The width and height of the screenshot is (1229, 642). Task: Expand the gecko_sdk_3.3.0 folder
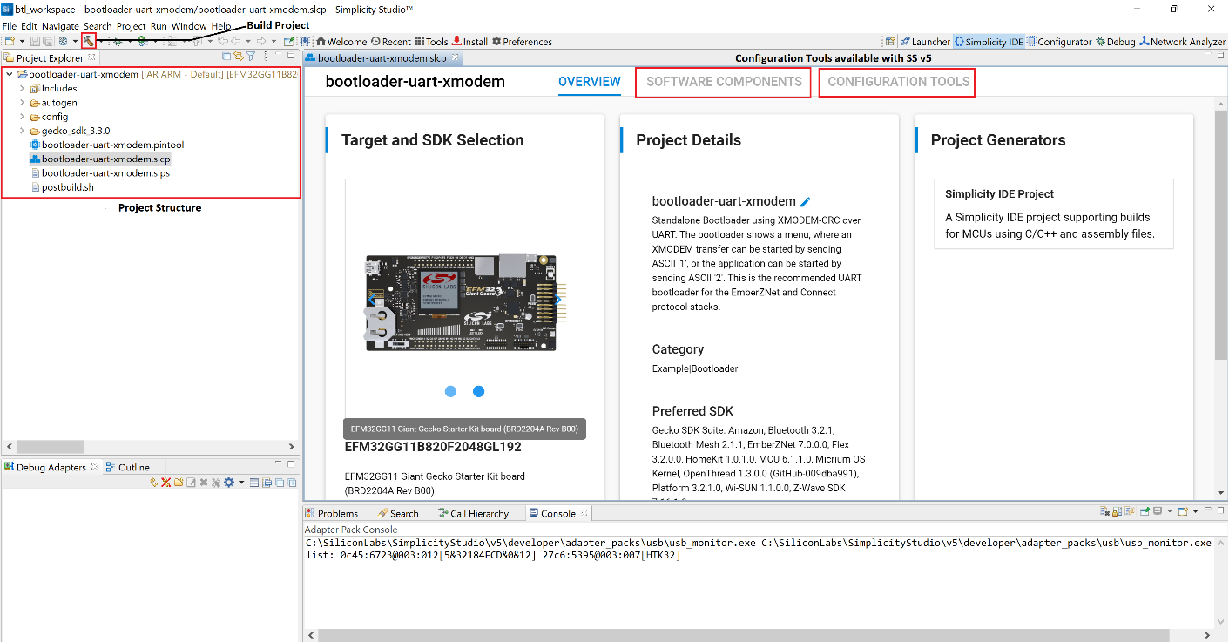[x=22, y=131]
